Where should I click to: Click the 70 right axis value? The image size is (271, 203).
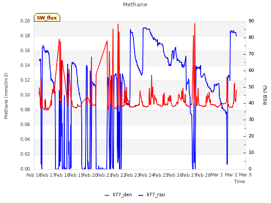[x=251, y=54]
